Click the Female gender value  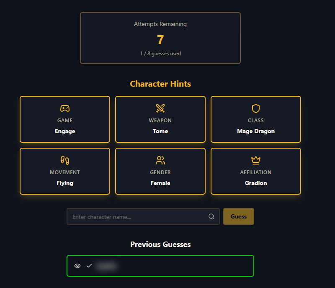[160, 183]
